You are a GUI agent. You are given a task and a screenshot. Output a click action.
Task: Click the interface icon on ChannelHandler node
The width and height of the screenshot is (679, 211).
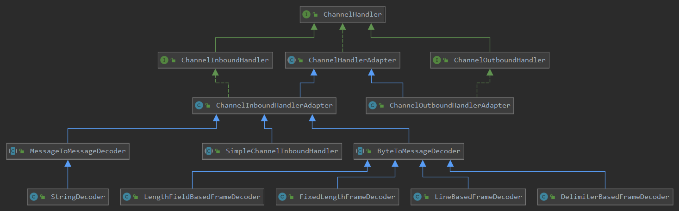(306, 14)
